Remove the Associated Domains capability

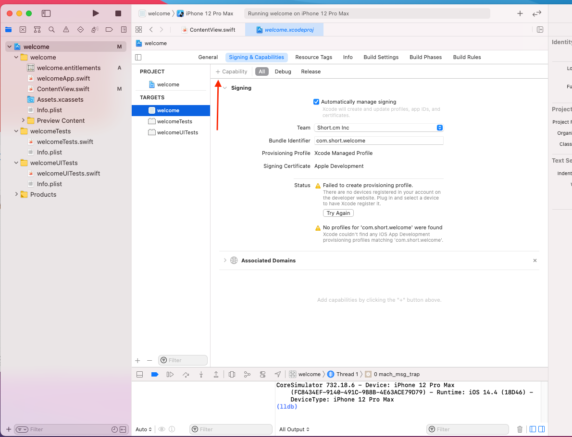pyautogui.click(x=535, y=260)
